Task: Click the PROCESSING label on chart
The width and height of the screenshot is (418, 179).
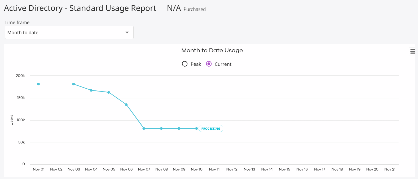Action: coord(211,129)
